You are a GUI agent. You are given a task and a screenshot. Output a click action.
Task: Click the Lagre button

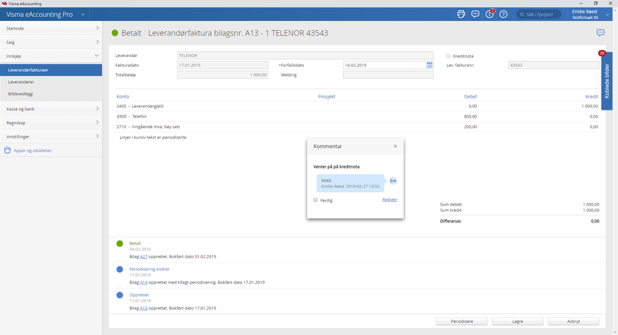point(518,321)
